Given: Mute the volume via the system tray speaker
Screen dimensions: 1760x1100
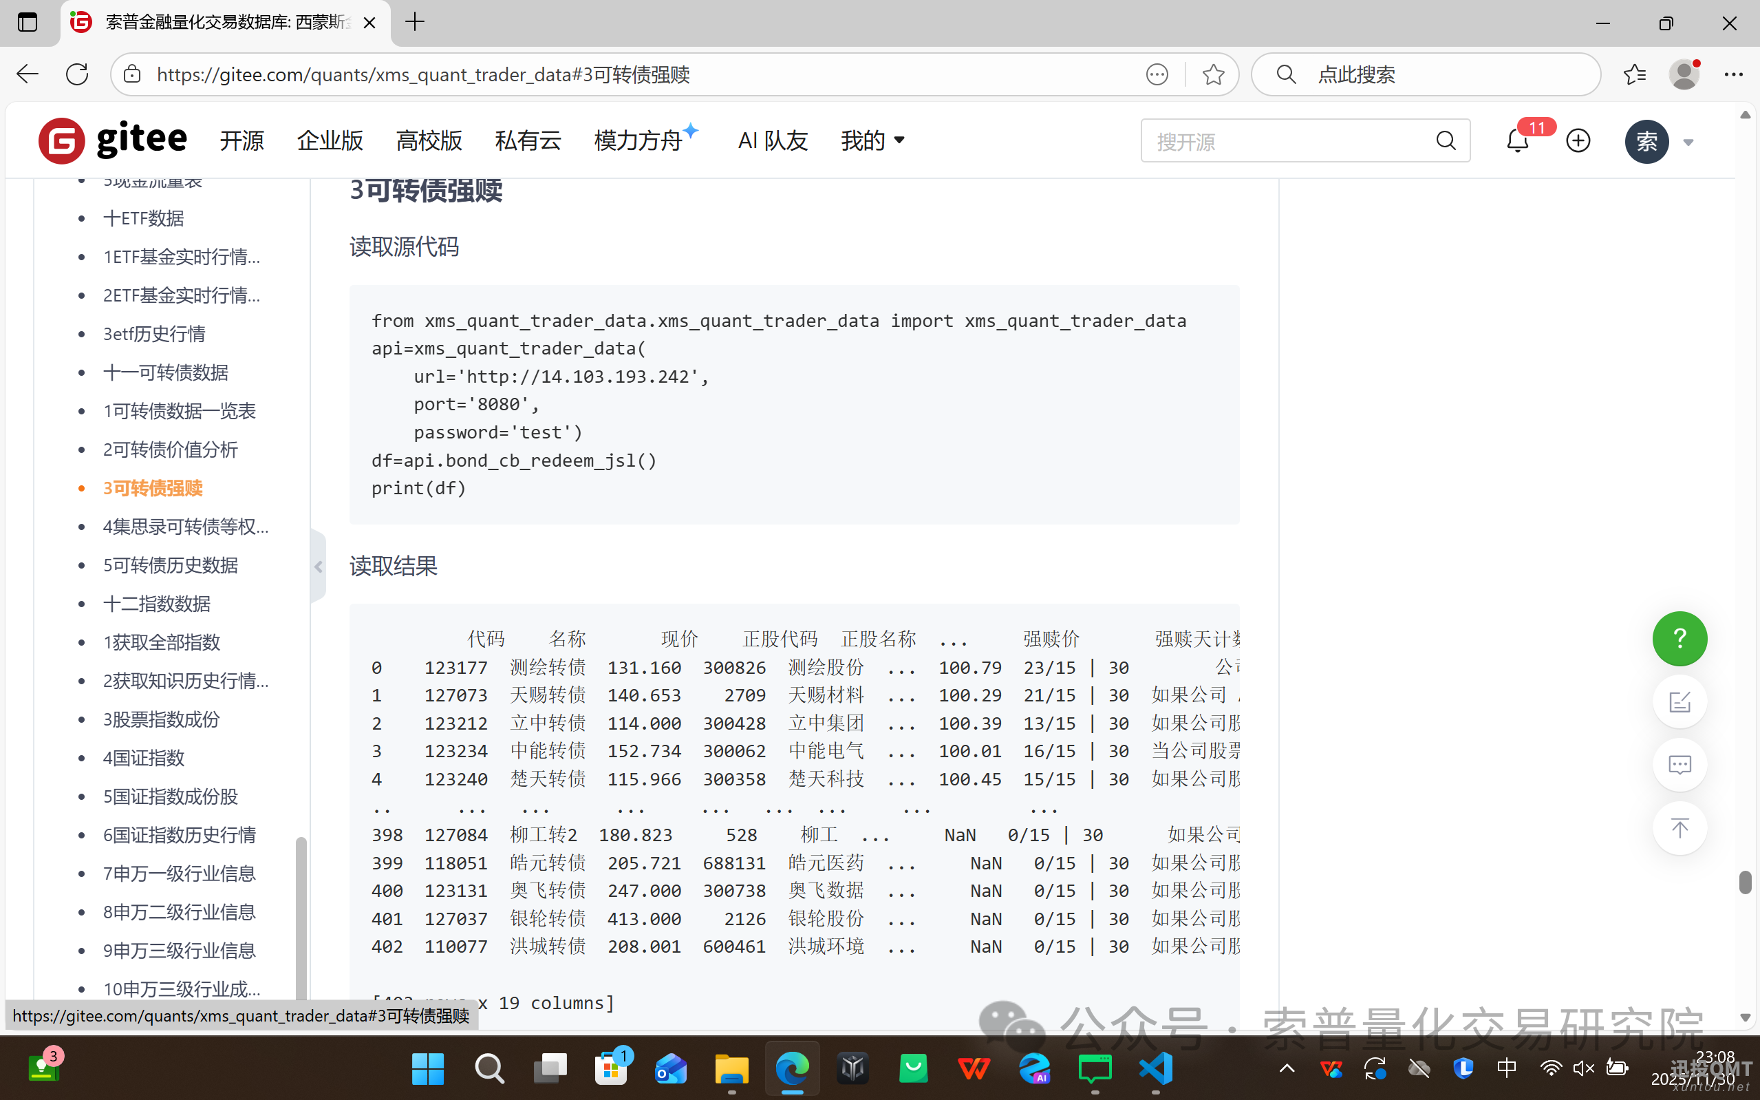Looking at the screenshot, I should (x=1582, y=1068).
